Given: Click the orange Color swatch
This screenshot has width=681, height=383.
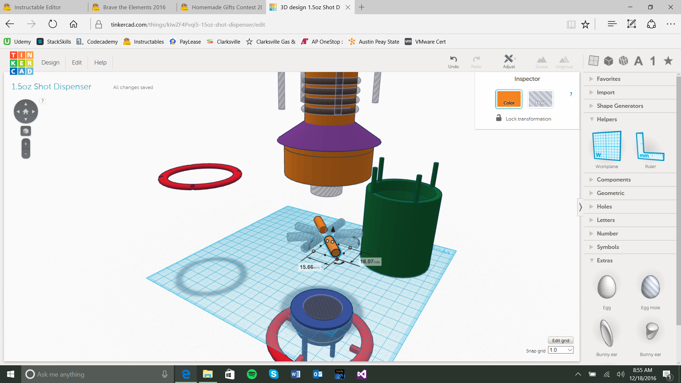Looking at the screenshot, I should click(x=509, y=99).
